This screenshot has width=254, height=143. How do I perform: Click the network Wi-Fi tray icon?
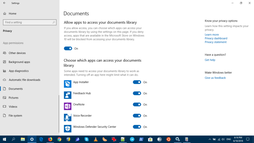tap(219, 139)
